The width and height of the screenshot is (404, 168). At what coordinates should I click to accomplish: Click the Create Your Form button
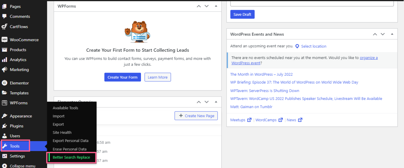[122, 77]
